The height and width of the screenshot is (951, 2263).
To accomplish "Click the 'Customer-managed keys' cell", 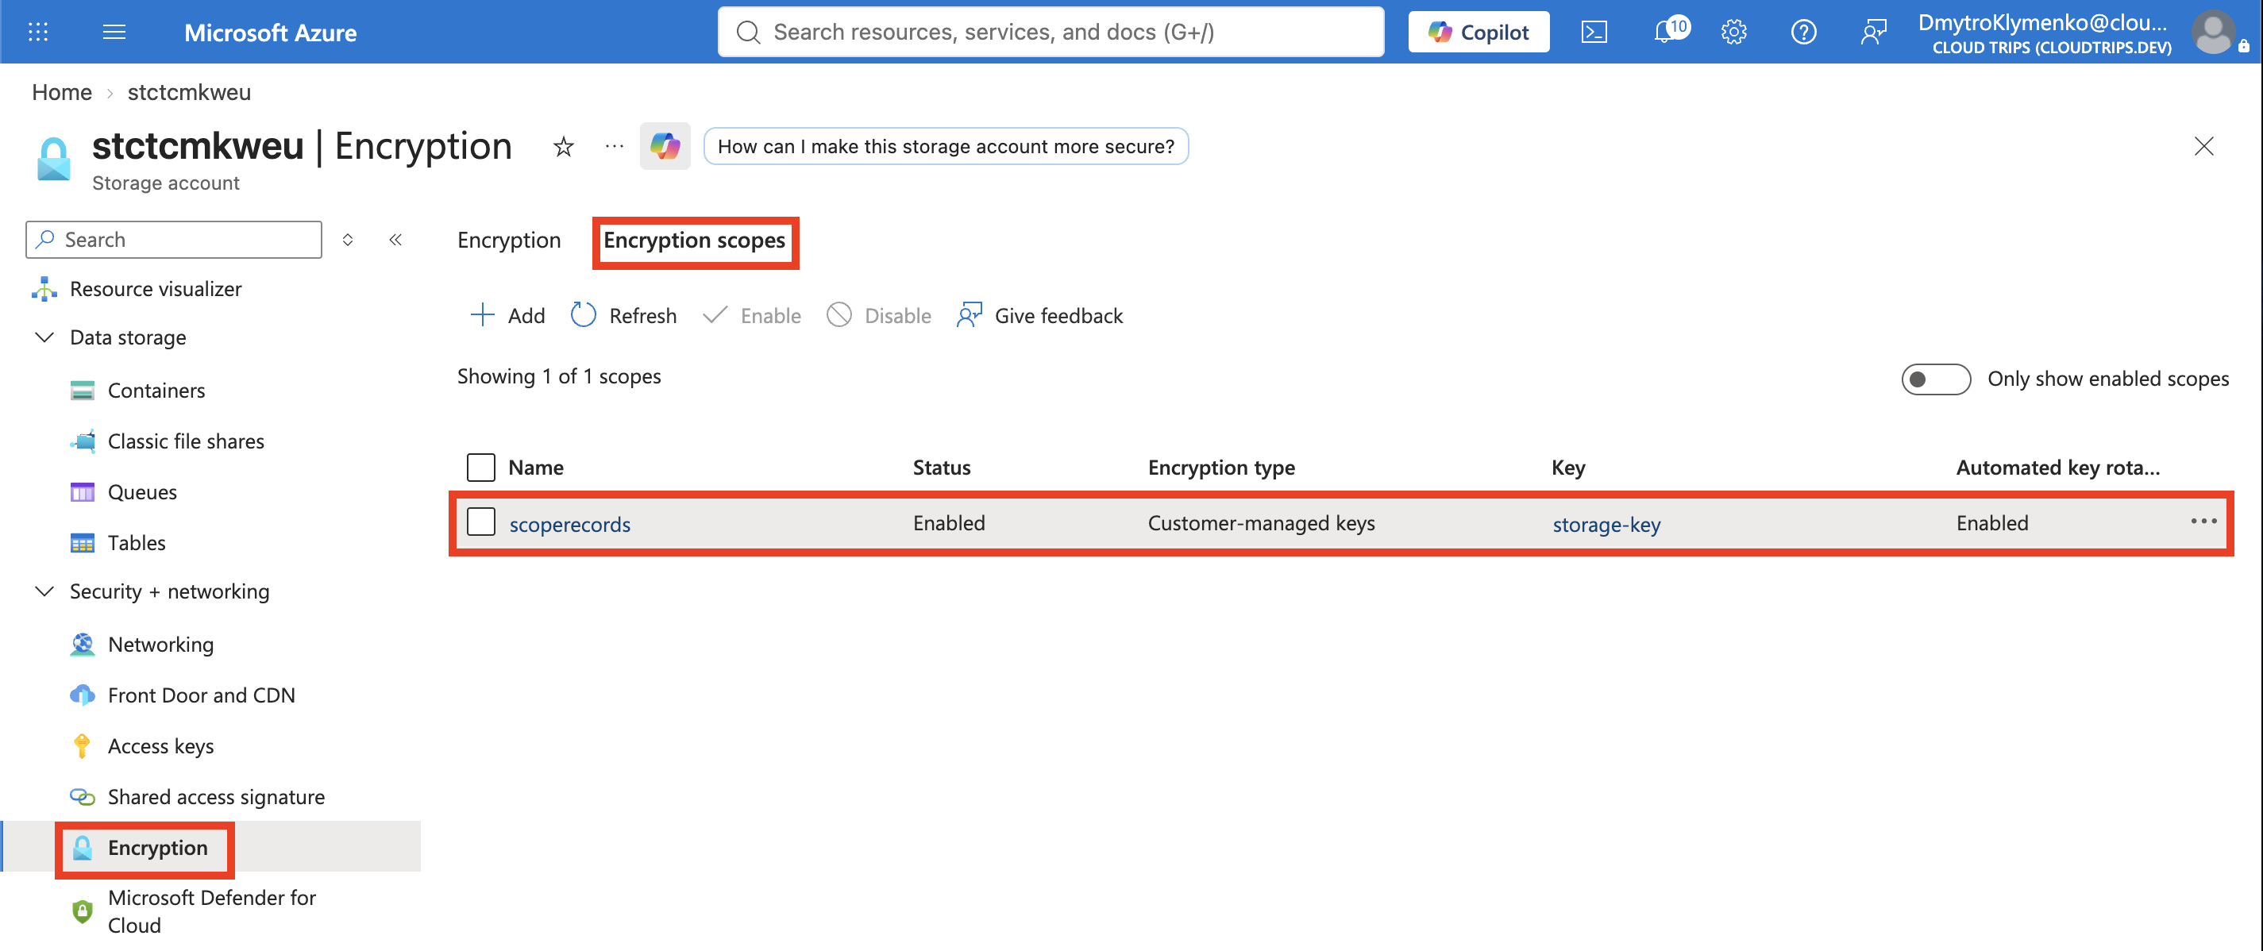I will pyautogui.click(x=1262, y=522).
